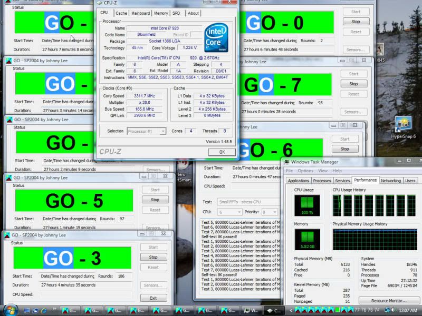Screen dimensions: 422x316
Task: Open the CPU dropdown showing 6 in SP2004
Action: coord(229,212)
